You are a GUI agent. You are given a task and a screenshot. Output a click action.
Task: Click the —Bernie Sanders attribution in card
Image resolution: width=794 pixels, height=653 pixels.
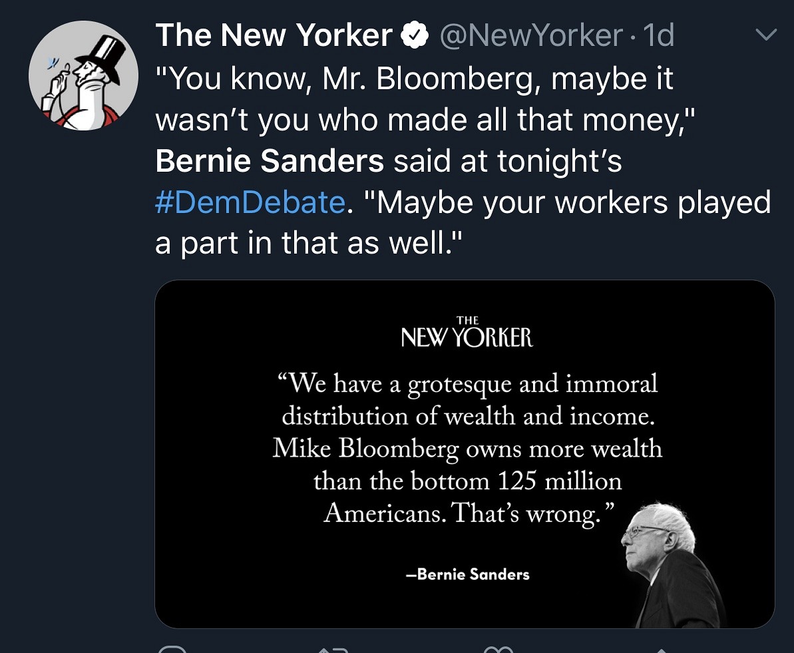pyautogui.click(x=467, y=574)
